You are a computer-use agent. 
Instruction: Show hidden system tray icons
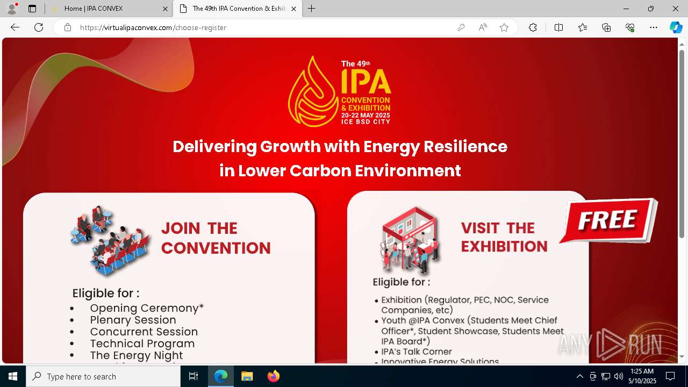[579, 376]
